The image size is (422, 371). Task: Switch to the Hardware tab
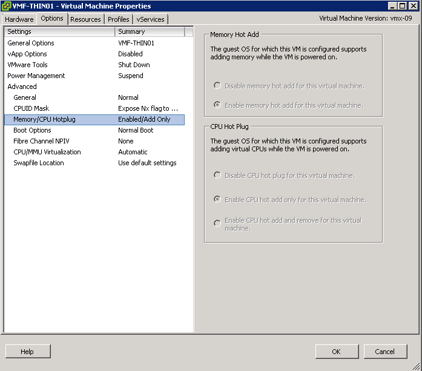(x=19, y=19)
